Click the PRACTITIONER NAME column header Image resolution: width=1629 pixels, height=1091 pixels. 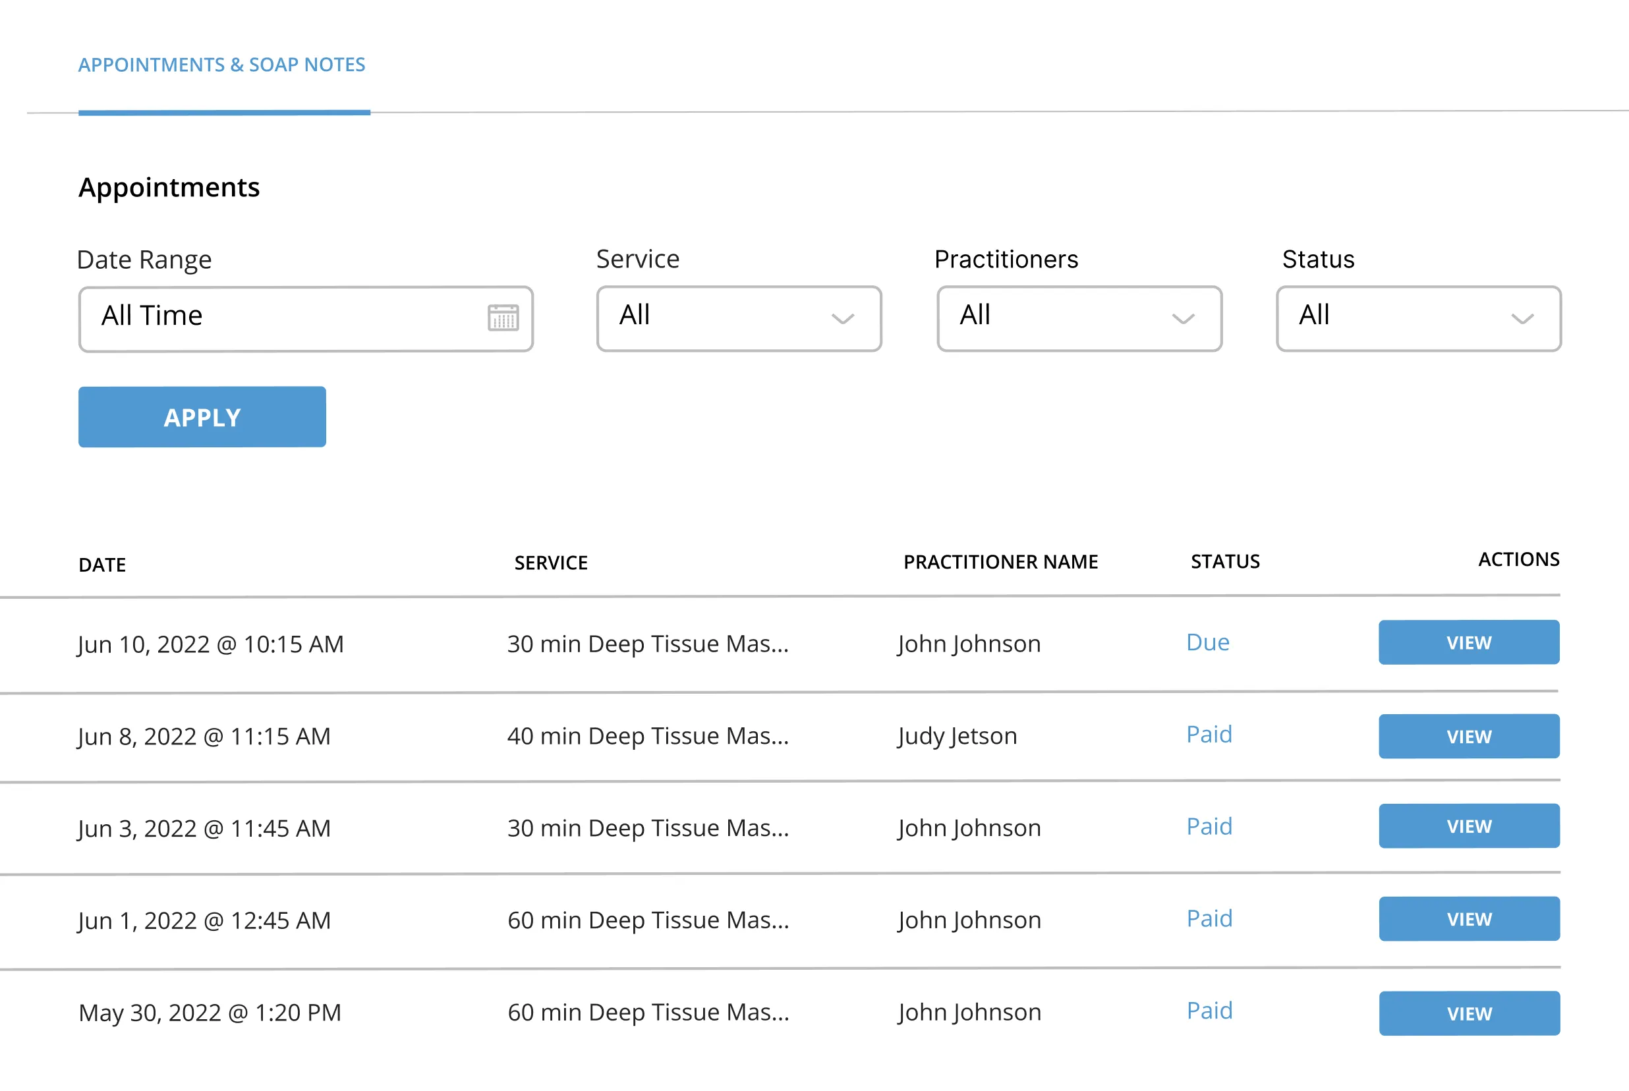point(1000,561)
